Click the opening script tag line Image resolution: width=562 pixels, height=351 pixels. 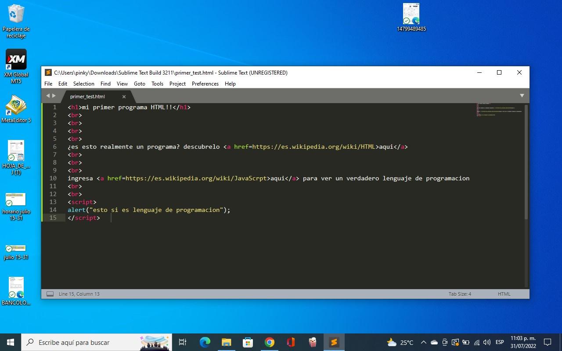82,202
